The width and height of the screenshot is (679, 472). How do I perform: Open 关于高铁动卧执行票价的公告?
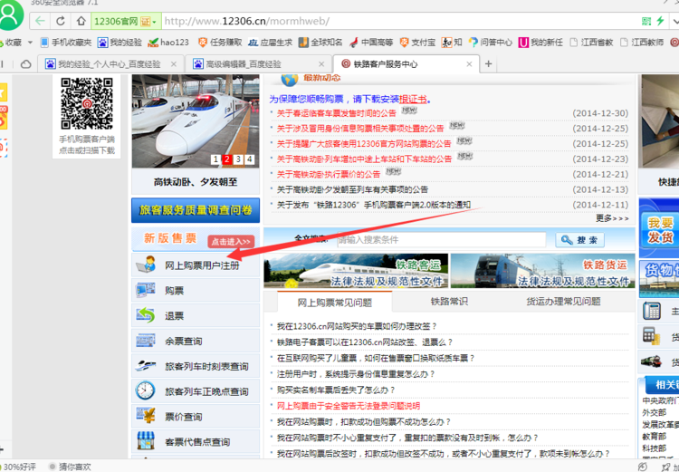[x=329, y=174]
